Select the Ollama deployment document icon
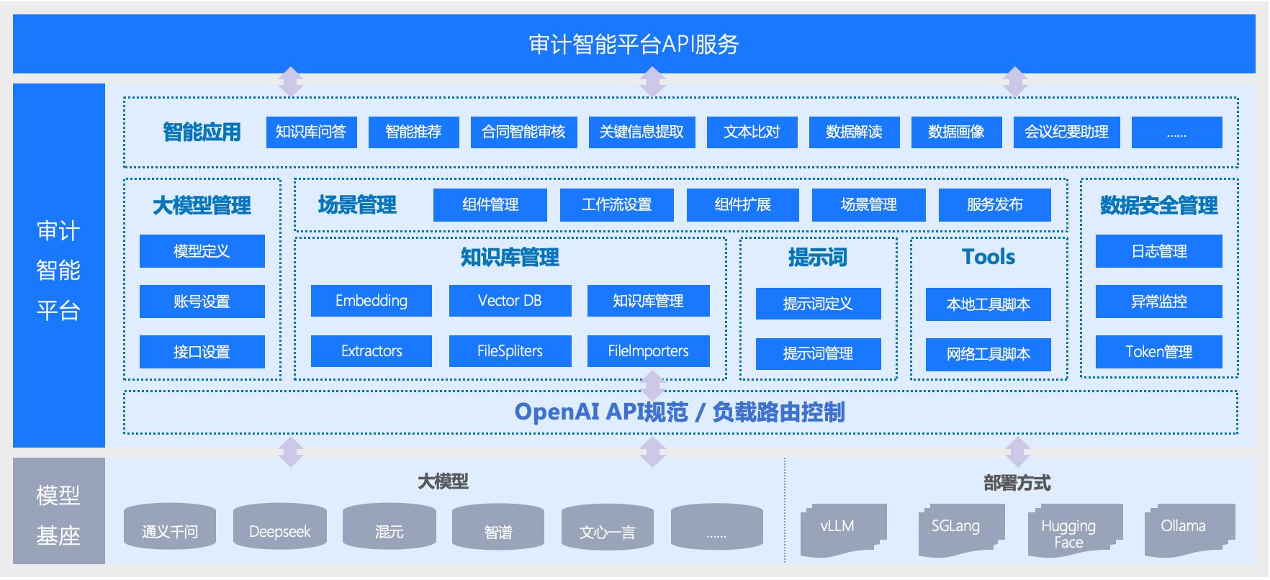The height and width of the screenshot is (580, 1270). click(1189, 530)
